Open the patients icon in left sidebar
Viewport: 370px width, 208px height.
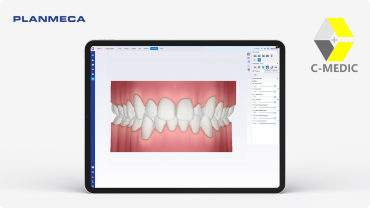click(x=93, y=60)
